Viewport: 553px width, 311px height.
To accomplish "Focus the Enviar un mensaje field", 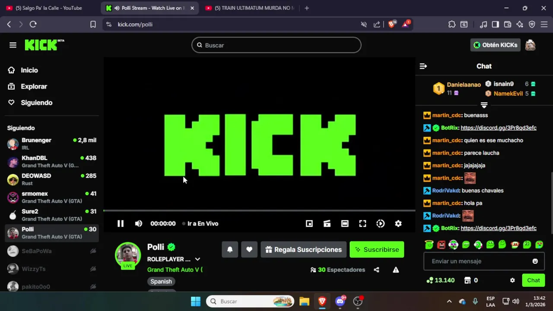I will click(x=484, y=261).
